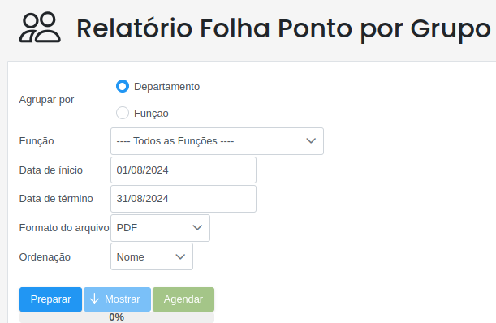Click the Relatório Folha Ponto por Grupo heading
The width and height of the screenshot is (496, 323).
pyautogui.click(x=284, y=28)
